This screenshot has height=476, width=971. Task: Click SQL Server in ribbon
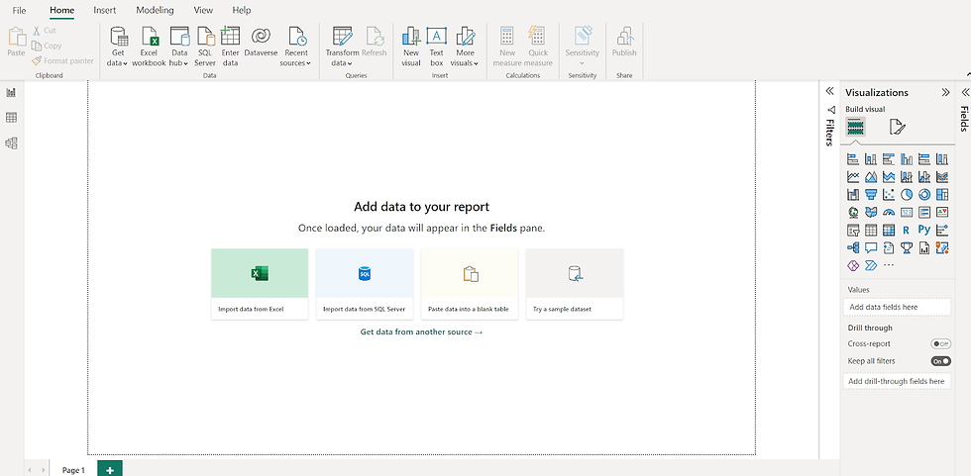[205, 47]
